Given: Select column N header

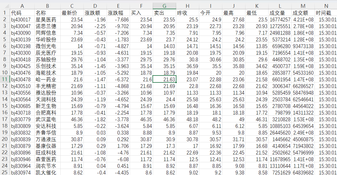Looking at the screenshot, I should pos(326,6).
